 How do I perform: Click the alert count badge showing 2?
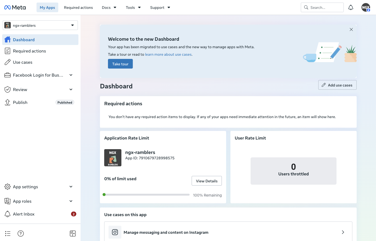(74, 214)
